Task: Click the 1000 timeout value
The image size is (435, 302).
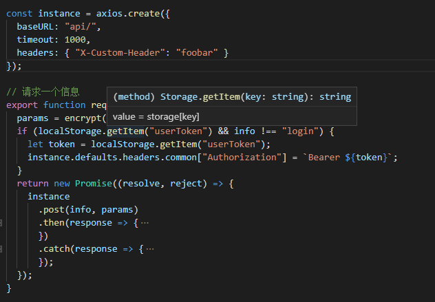Action: click(75, 40)
